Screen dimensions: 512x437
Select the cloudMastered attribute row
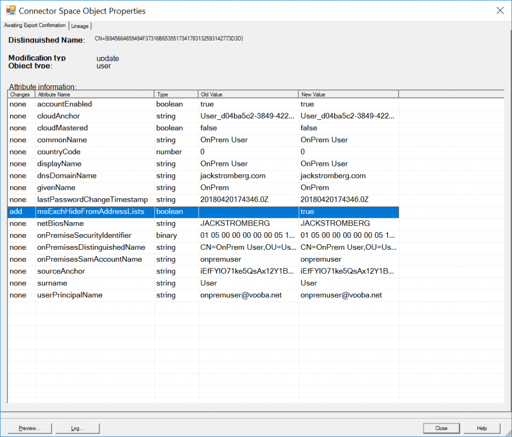203,128
